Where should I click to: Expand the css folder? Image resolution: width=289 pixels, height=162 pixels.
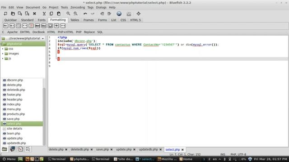(3, 49)
